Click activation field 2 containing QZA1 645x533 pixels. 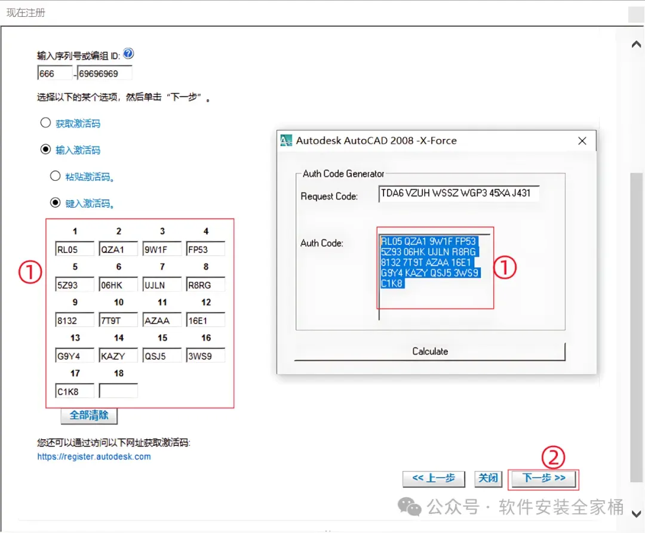click(118, 249)
